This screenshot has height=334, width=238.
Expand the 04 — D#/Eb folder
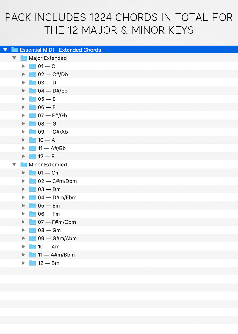[23, 91]
